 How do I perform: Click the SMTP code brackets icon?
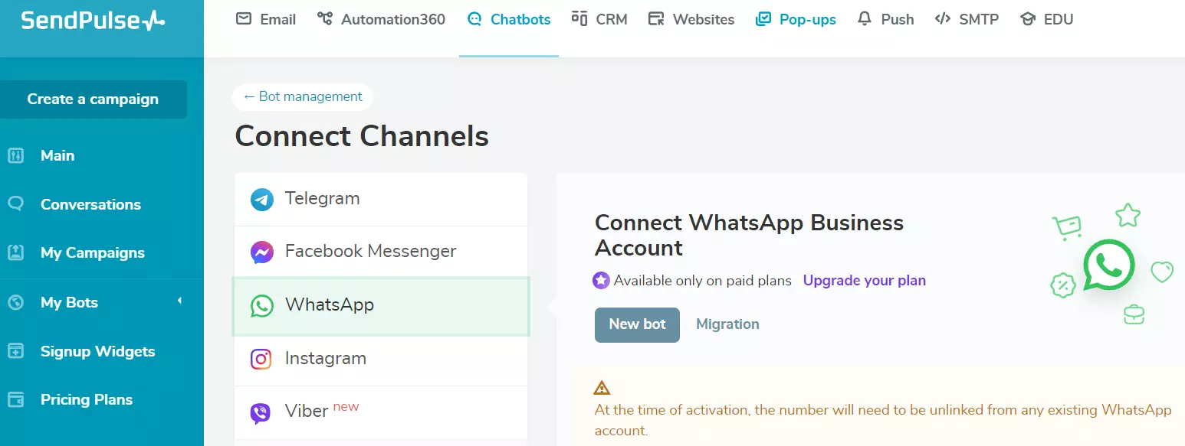pos(943,18)
